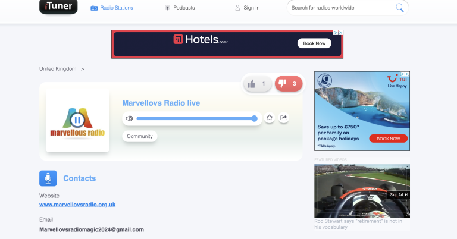Pause the Marvellovs Radio stream
Screen dimensions: 457x239
[x=77, y=119]
